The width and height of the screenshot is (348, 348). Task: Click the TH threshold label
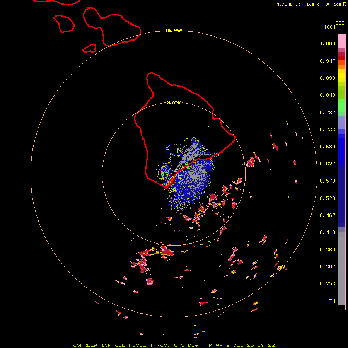332,301
